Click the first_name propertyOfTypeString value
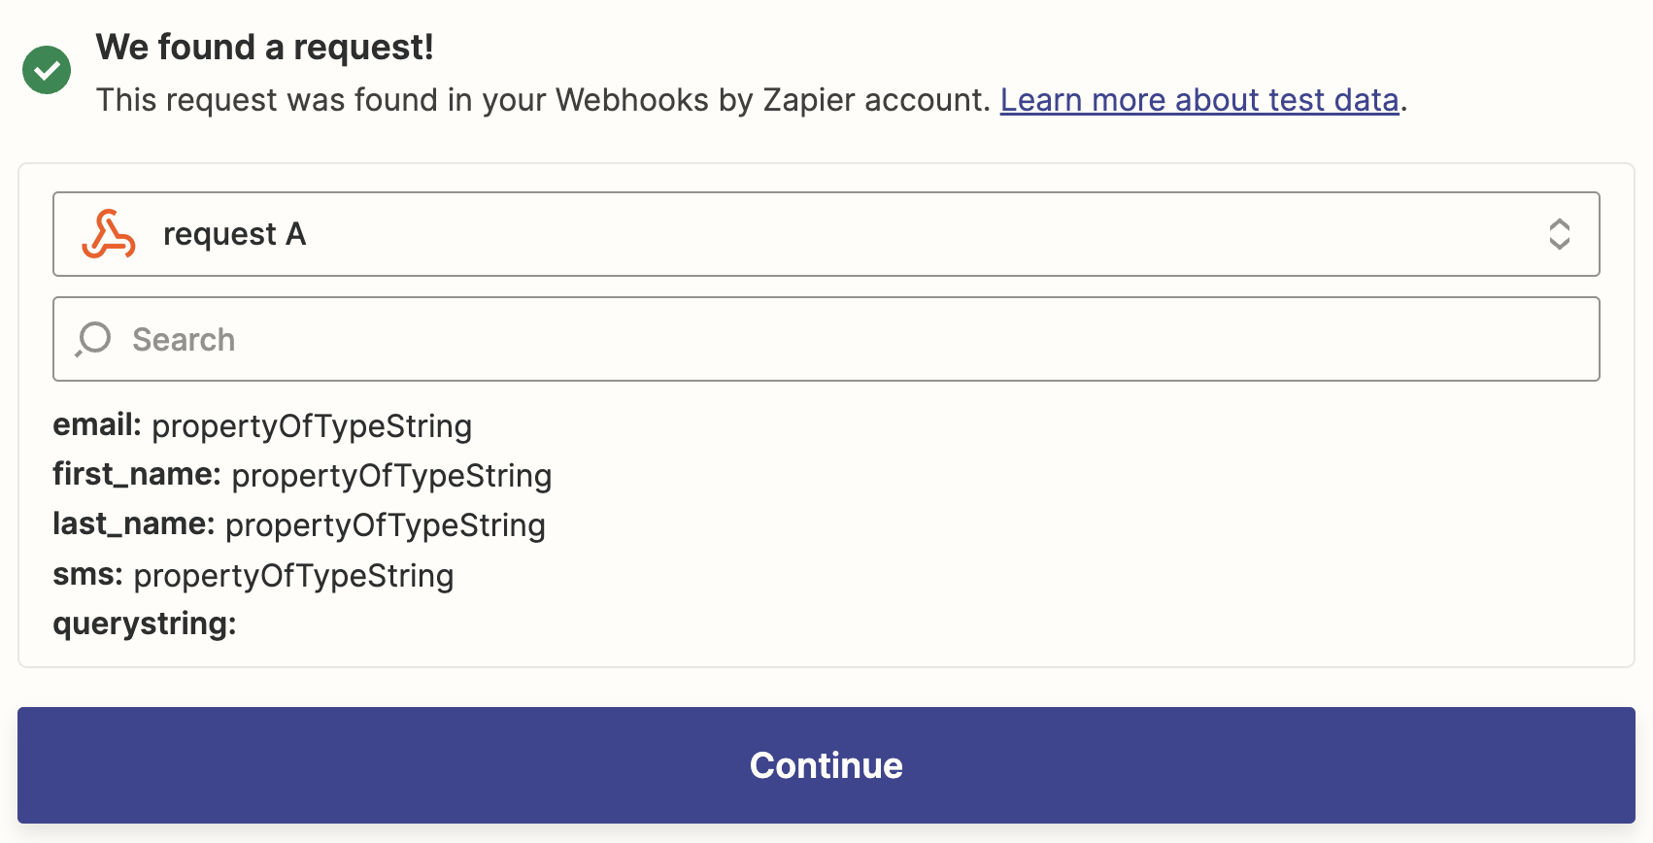 click(x=391, y=476)
